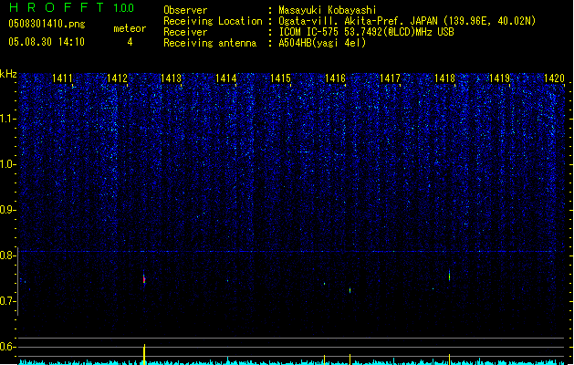Click the meteor label

point(130,28)
